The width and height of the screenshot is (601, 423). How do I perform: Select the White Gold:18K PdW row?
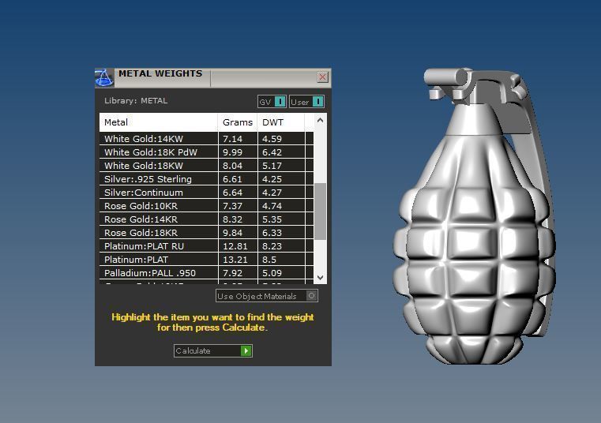coord(206,152)
